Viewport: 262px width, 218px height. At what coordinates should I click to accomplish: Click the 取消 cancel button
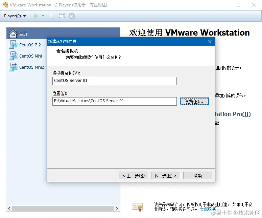198,175
